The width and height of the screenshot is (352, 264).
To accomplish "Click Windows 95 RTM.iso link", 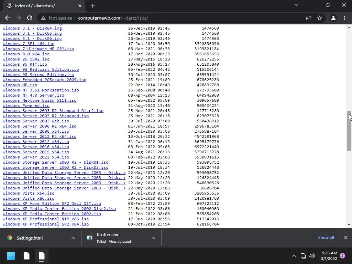I will tap(25, 64).
